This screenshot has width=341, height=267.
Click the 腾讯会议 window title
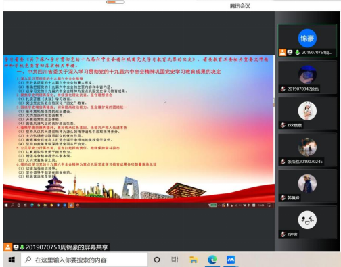(x=240, y=6)
